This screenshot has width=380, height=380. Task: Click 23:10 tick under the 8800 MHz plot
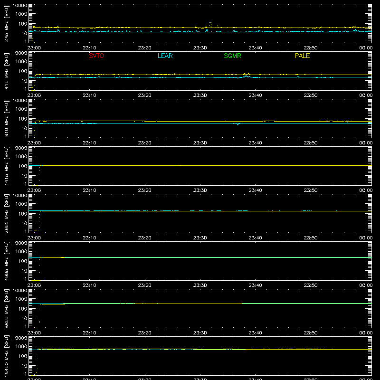pyautogui.click(x=89, y=333)
